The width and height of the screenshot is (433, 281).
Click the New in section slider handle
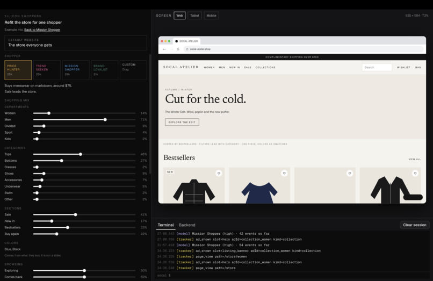tap(52, 221)
